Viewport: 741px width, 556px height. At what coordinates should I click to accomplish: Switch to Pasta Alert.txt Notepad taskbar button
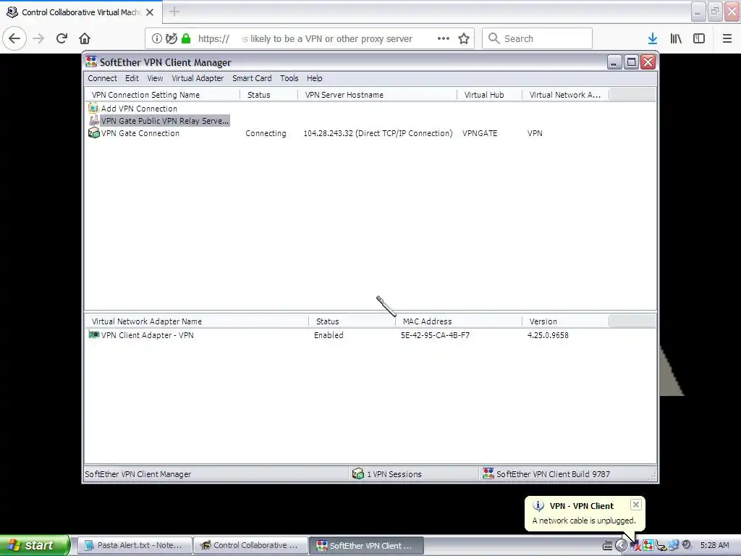[x=134, y=545]
